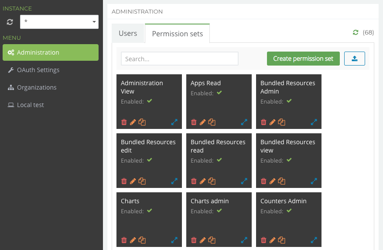Open OAuth Settings from the menu
383x250 pixels.
38,70
